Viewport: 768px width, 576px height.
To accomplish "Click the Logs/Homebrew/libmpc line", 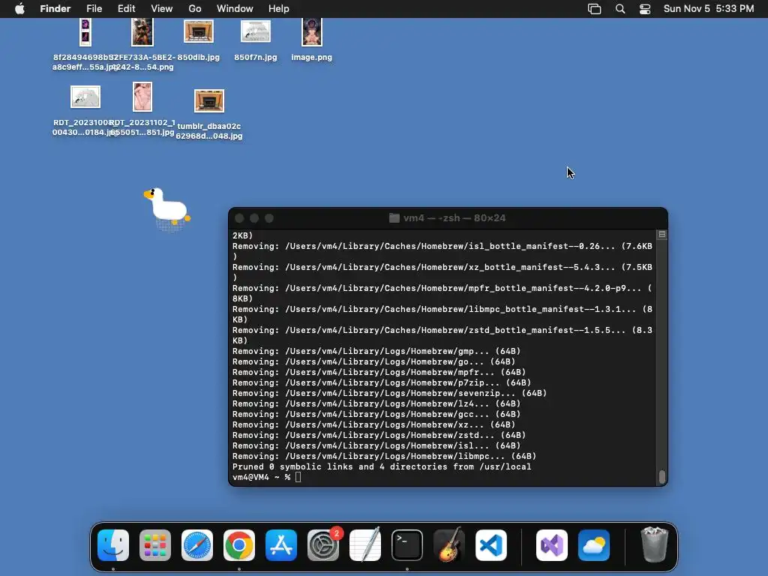I will click(x=384, y=456).
